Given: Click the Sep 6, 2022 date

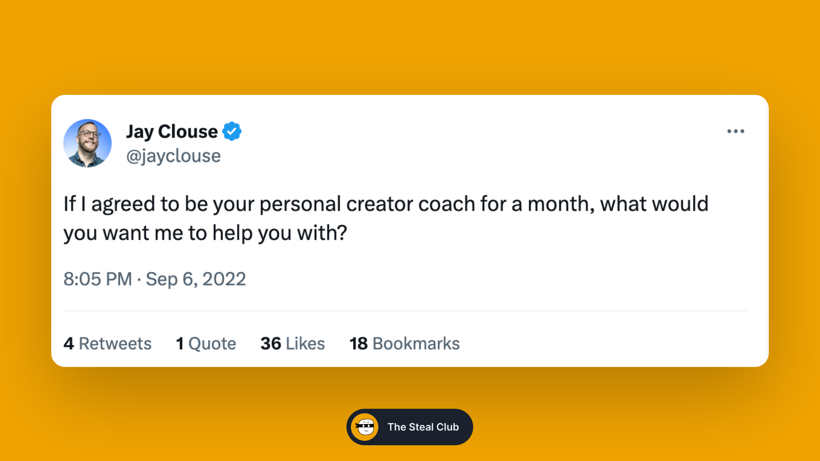Looking at the screenshot, I should [196, 279].
